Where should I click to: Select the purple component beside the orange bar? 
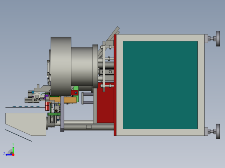[x=47, y=96]
